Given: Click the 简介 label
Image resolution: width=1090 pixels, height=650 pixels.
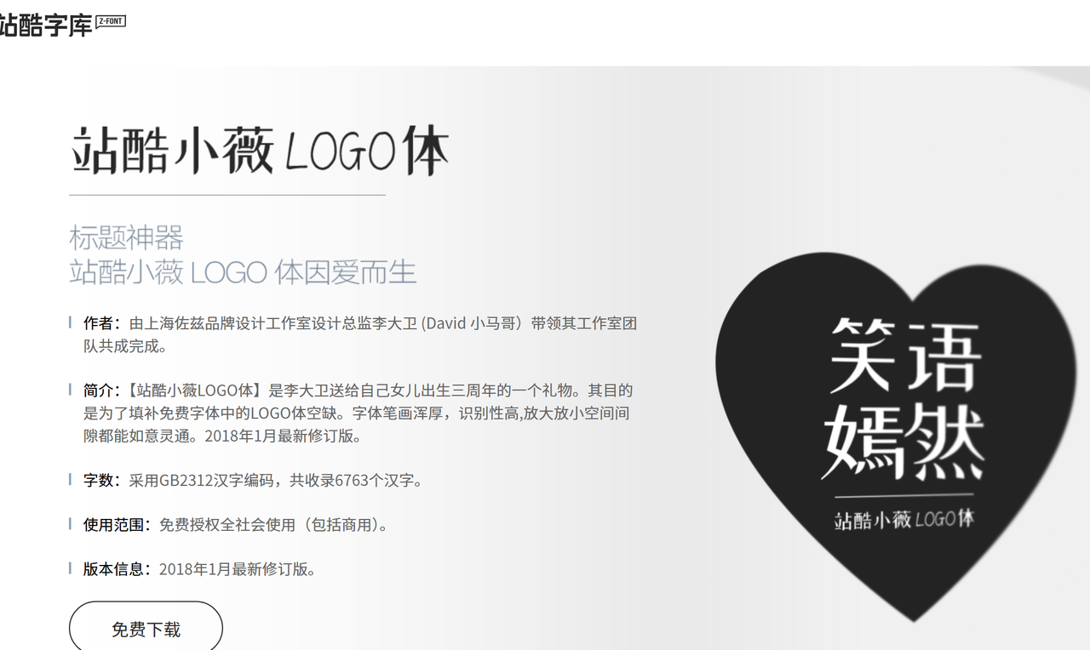Looking at the screenshot, I should (98, 391).
